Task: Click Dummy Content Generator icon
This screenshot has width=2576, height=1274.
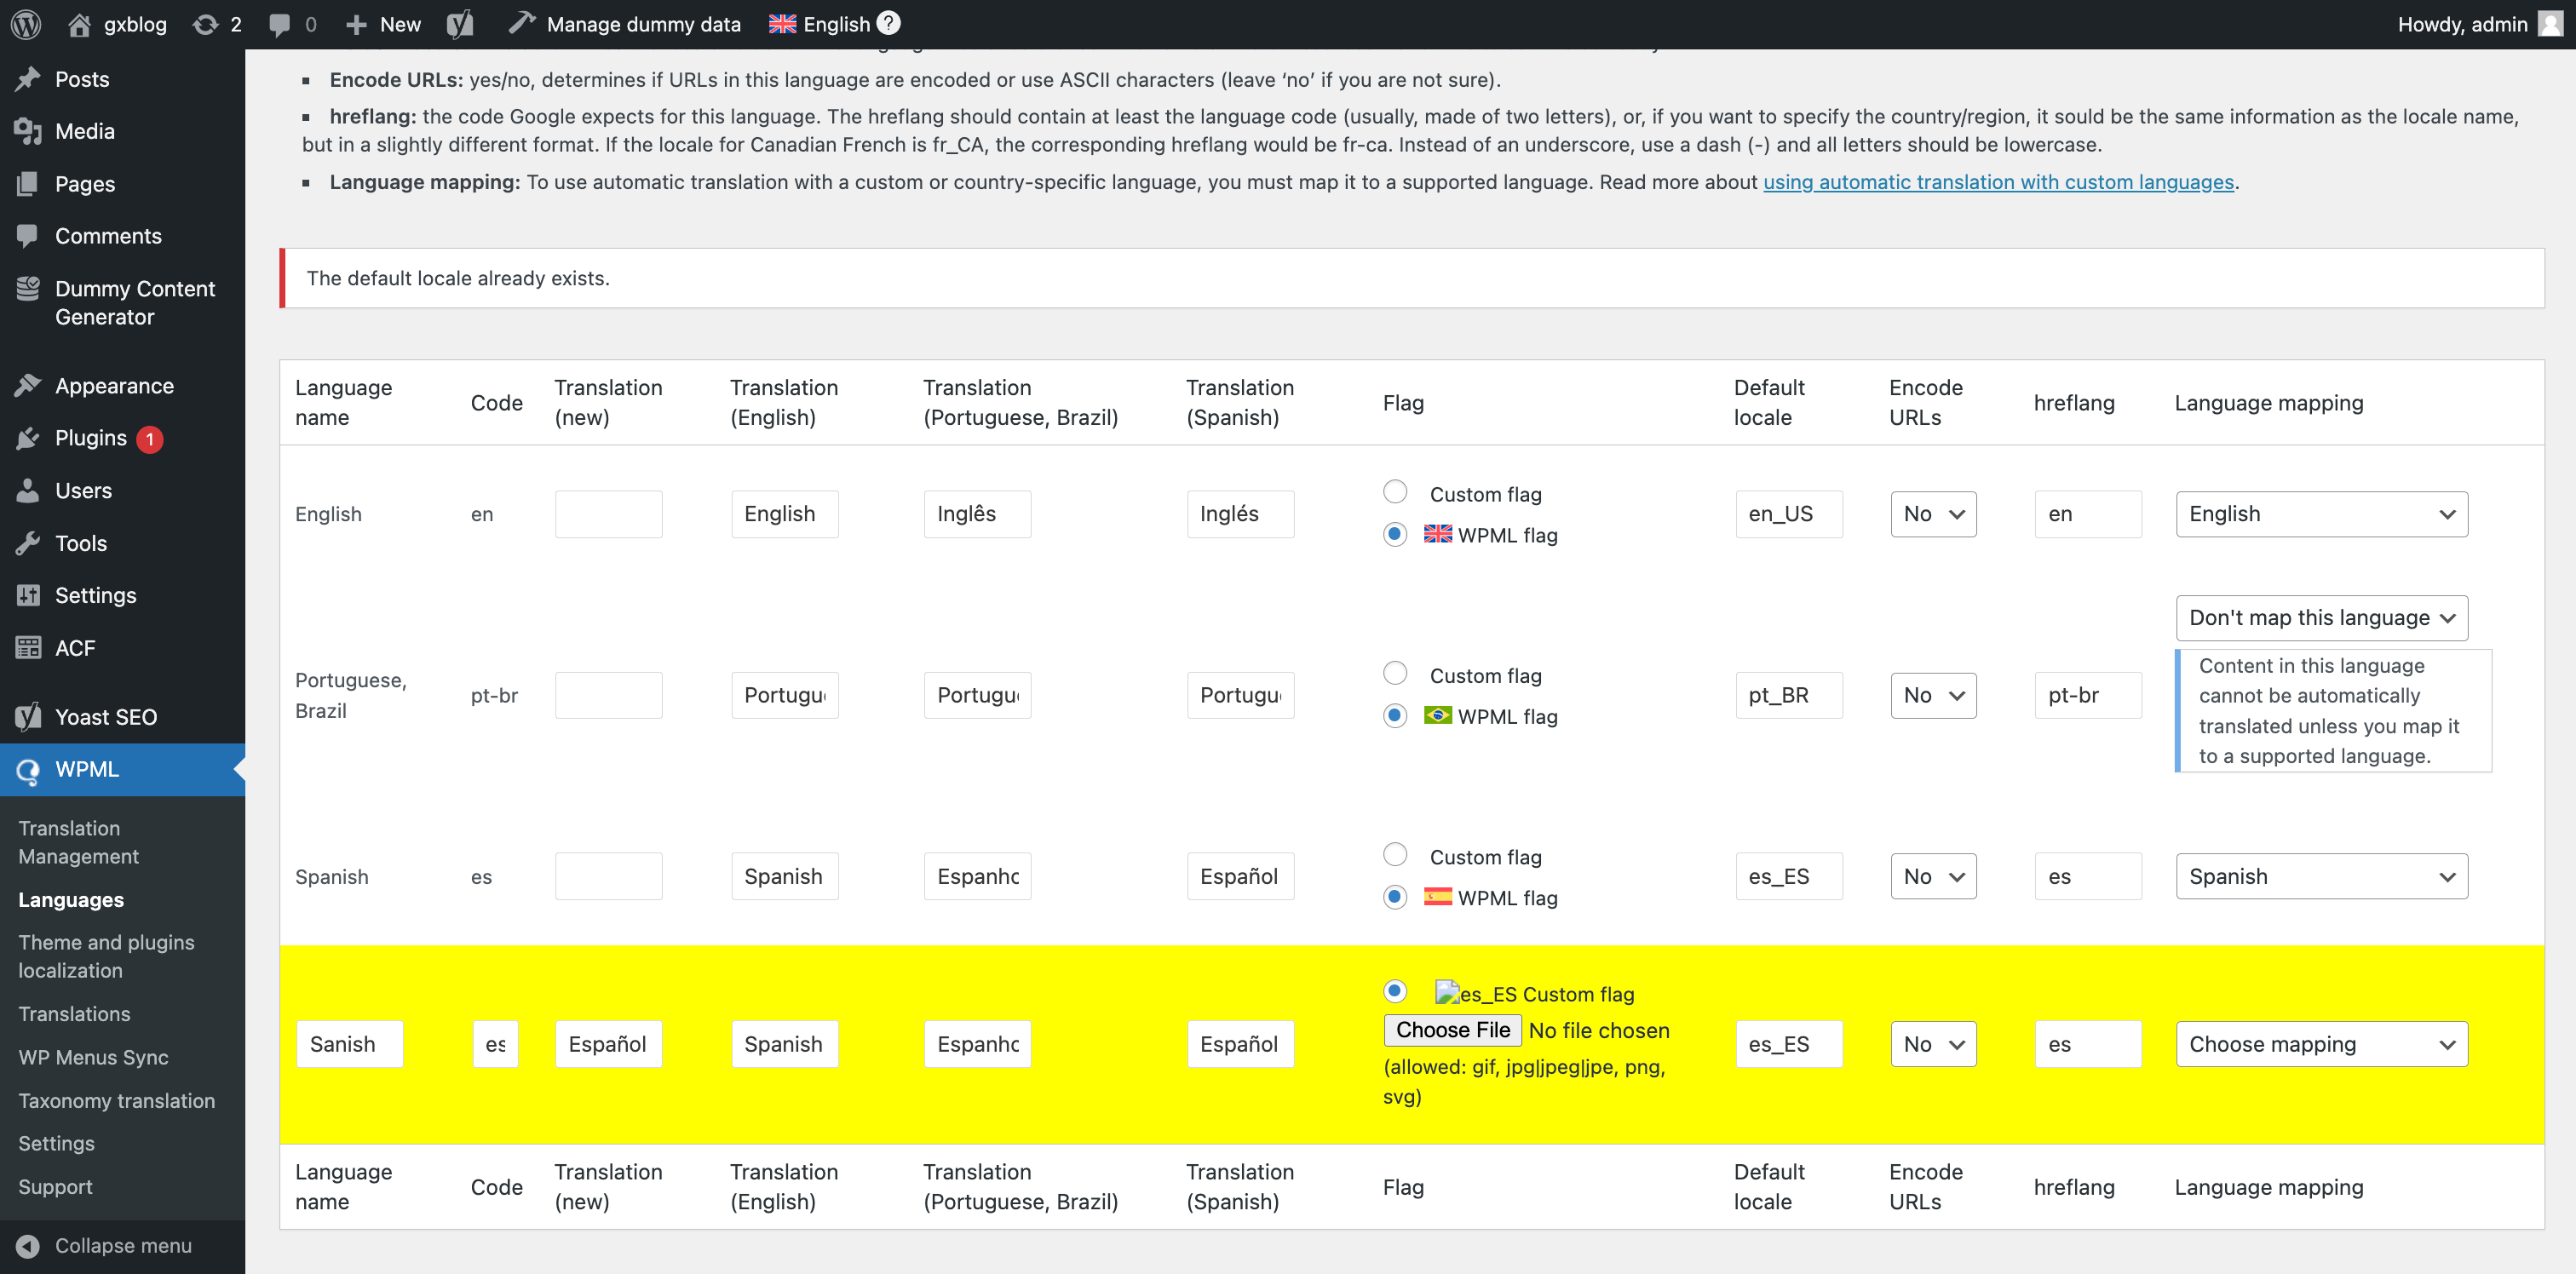Action: pyautogui.click(x=28, y=288)
